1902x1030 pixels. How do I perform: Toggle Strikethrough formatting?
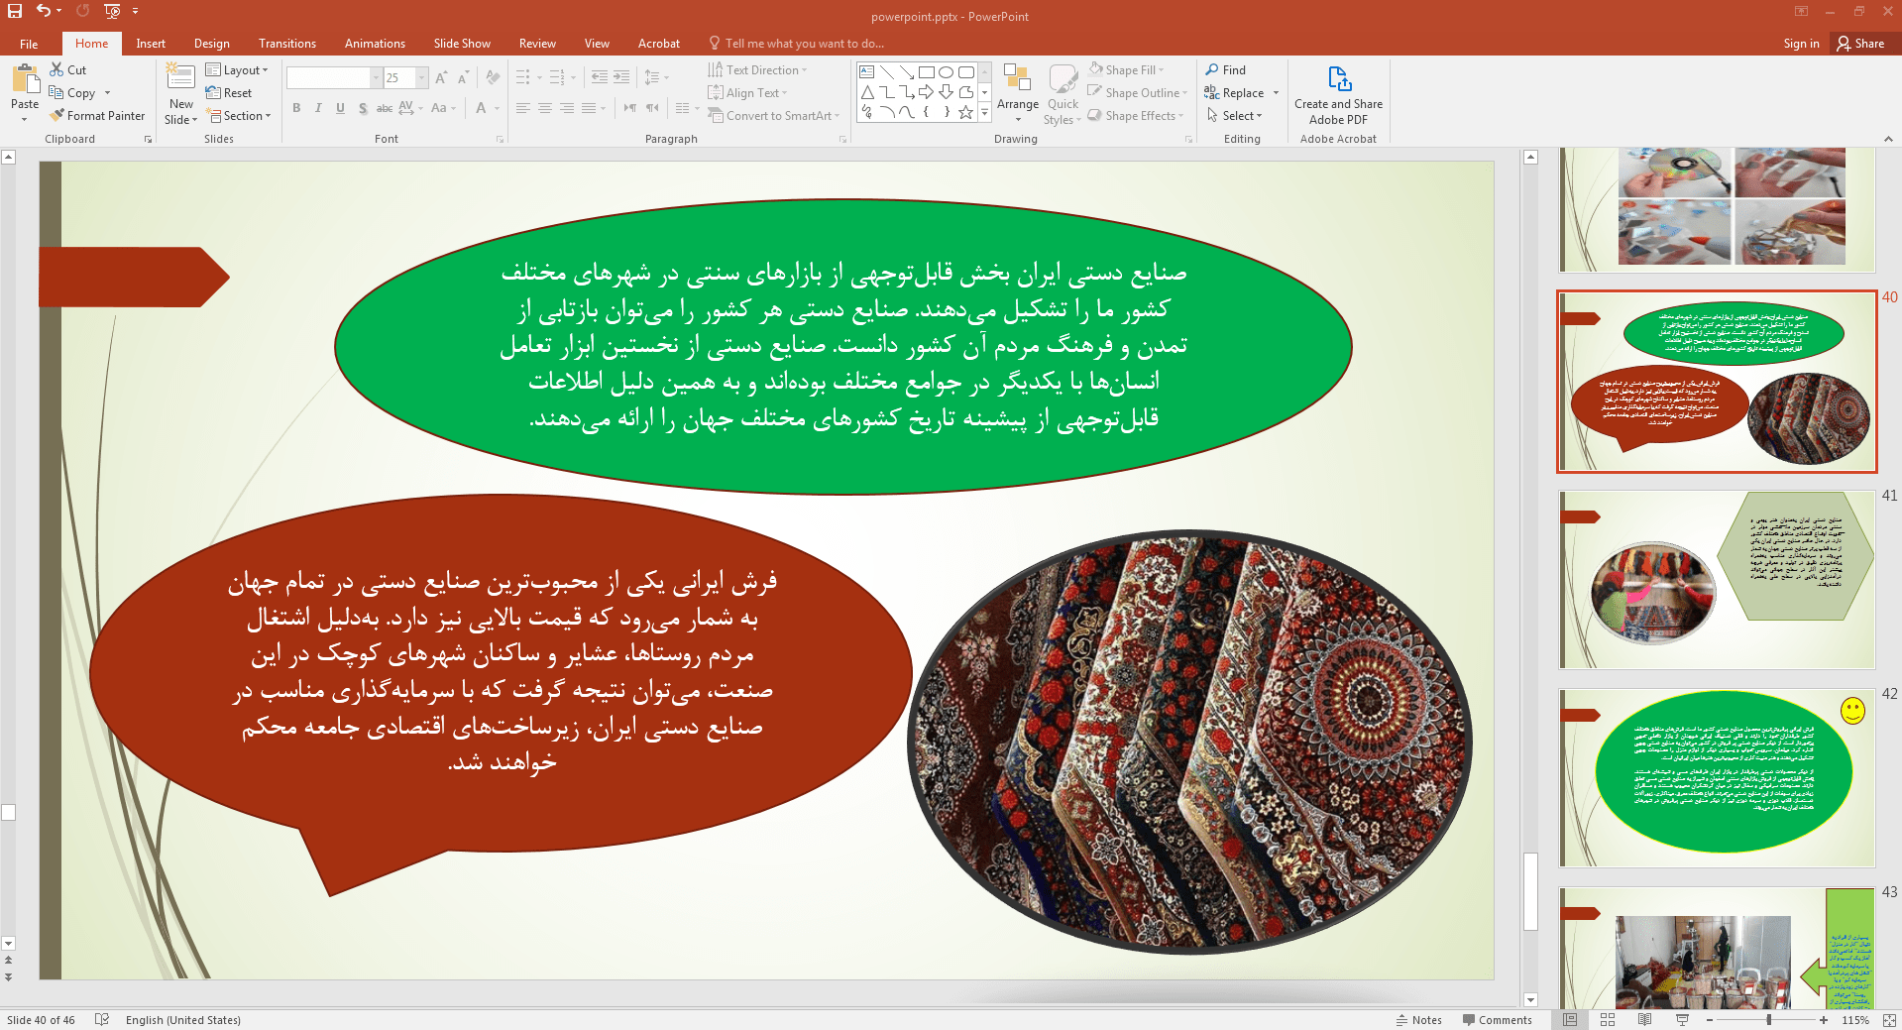tap(385, 108)
